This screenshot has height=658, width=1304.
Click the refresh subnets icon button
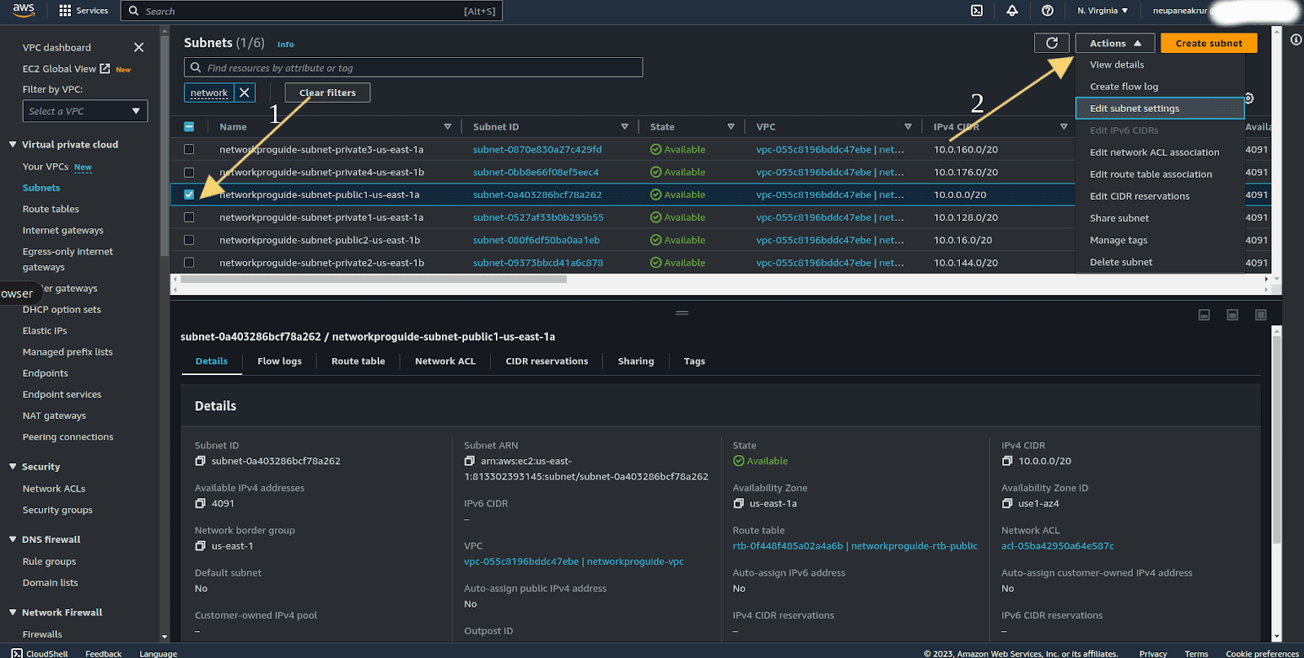pos(1051,43)
